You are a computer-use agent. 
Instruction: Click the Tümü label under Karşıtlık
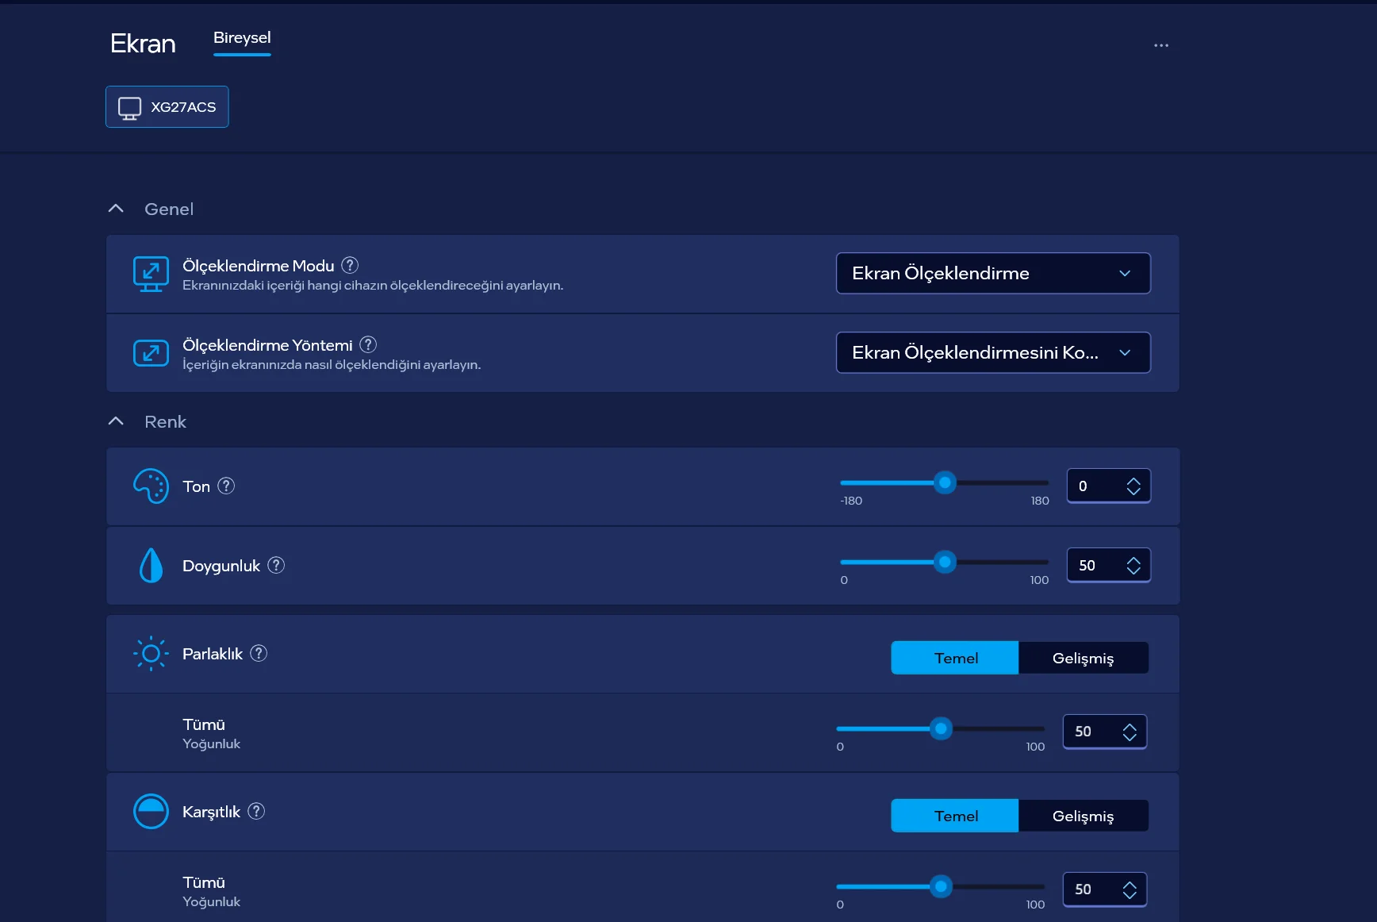pyautogui.click(x=204, y=882)
